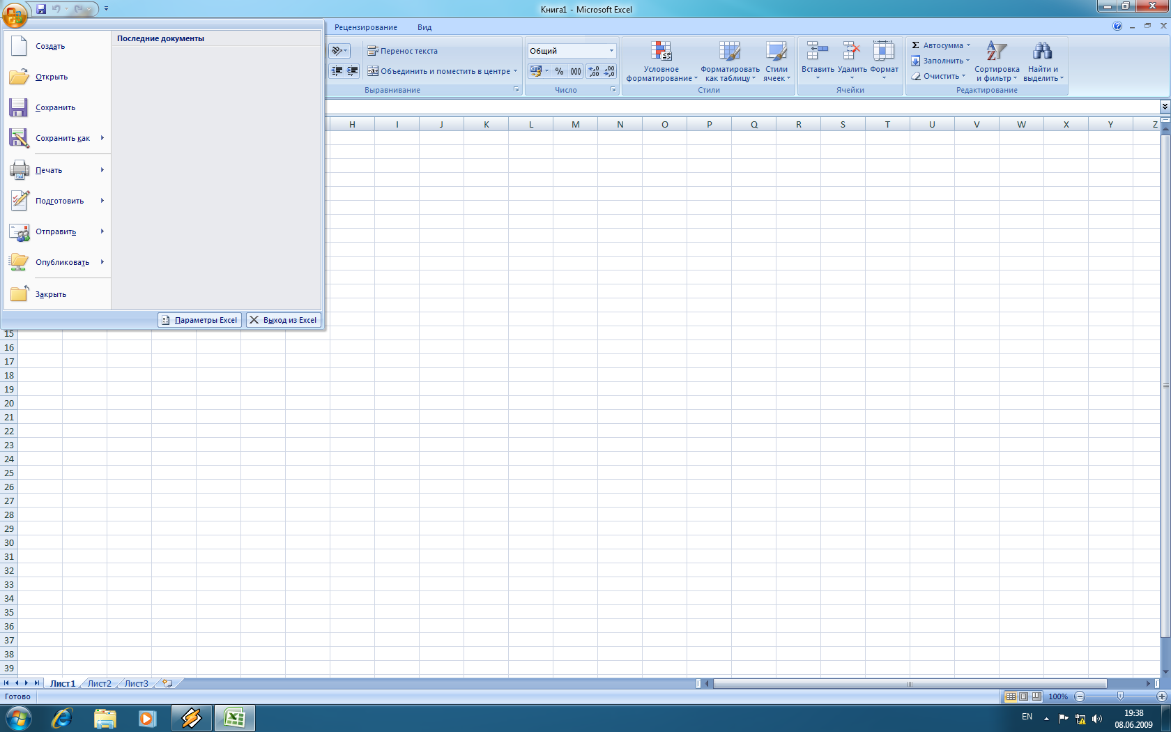
Task: Click the volume icon in system tray
Action: [1097, 718]
